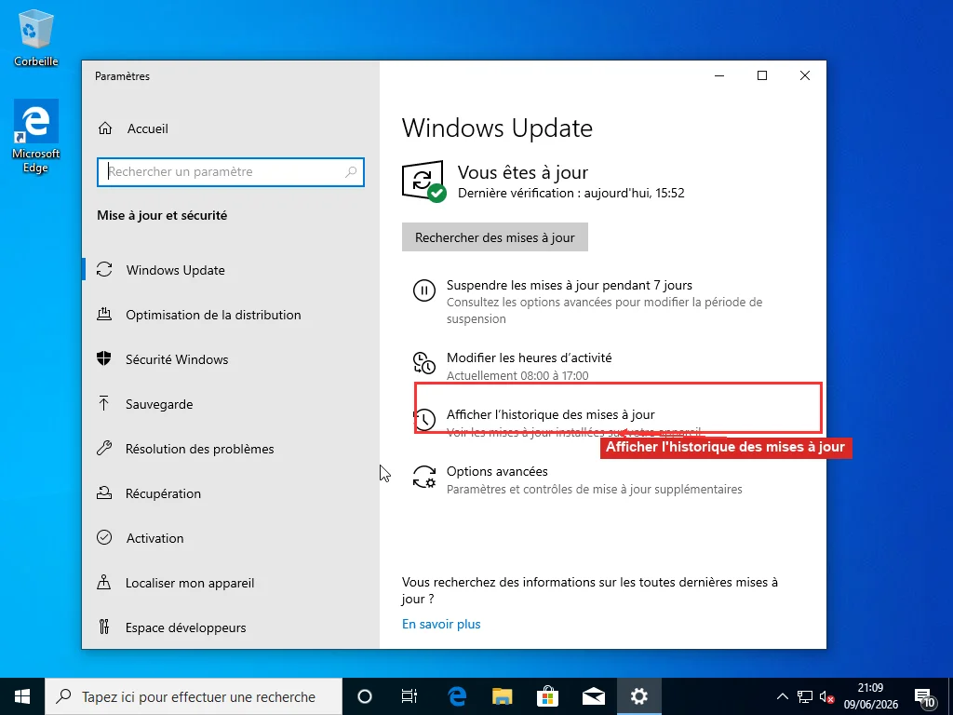Click the Accueil home icon
Screen dimensions: 953x715
[105, 128]
